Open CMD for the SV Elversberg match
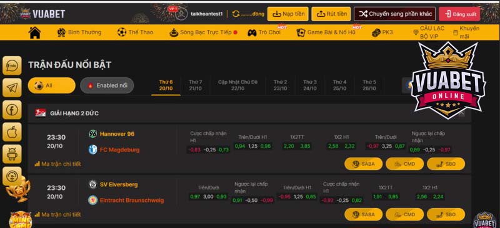This screenshot has height=228, width=500. 404,215
